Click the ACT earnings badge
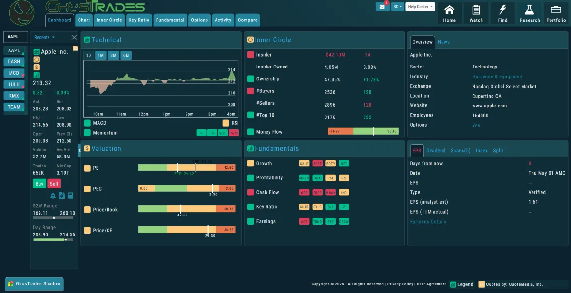This screenshot has width=571, height=293. click(x=304, y=222)
